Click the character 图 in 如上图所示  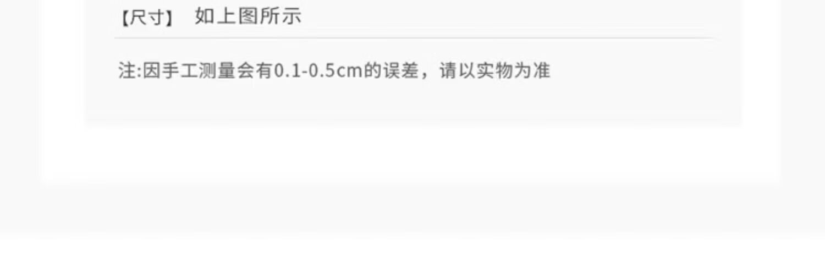(x=248, y=17)
